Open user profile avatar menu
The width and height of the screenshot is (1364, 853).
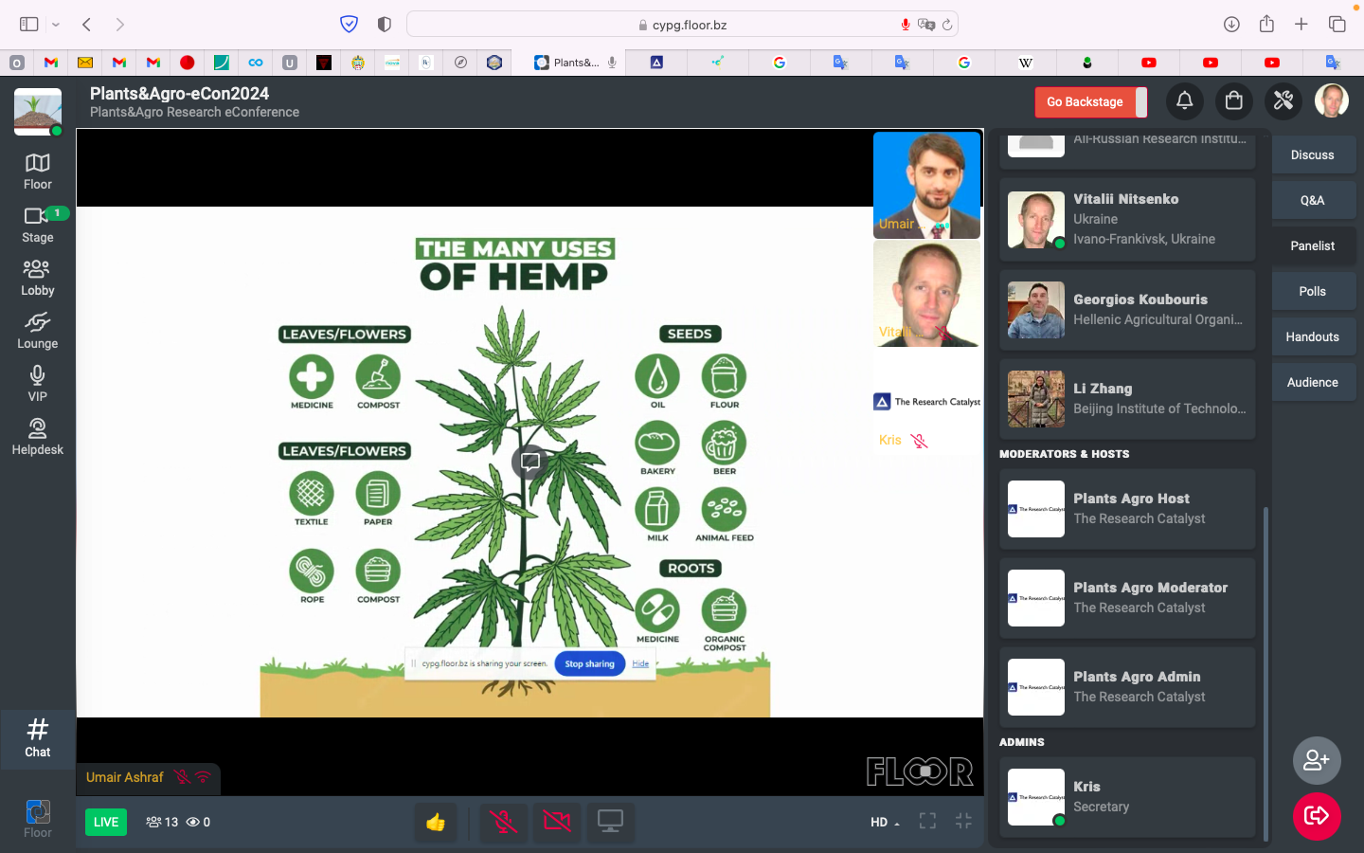[x=1332, y=100]
